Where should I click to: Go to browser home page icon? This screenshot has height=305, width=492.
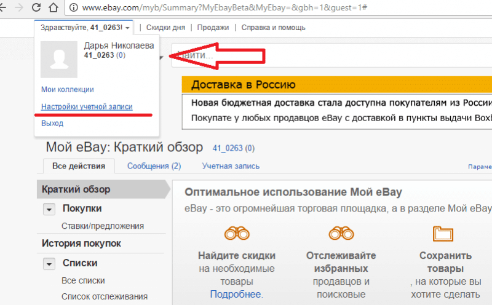click(53, 7)
